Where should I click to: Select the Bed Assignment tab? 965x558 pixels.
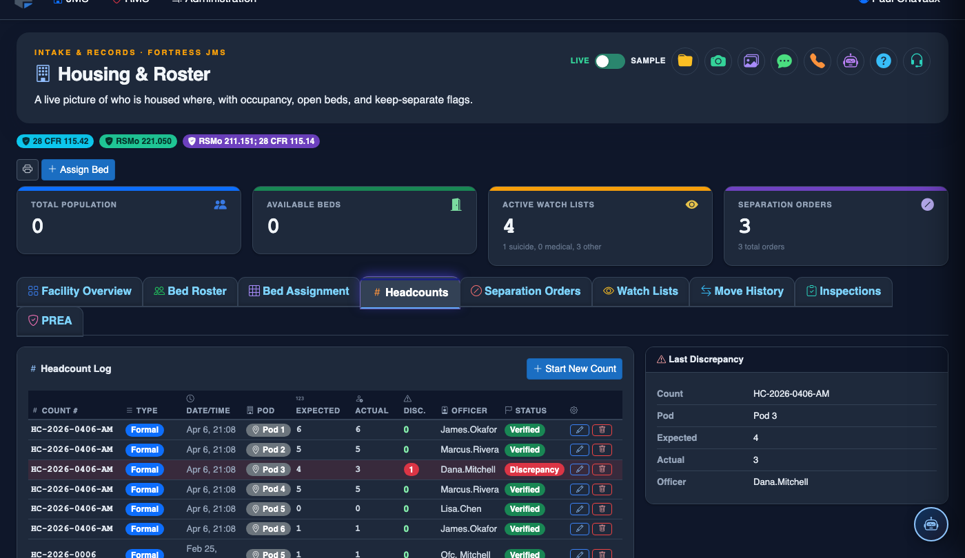tap(299, 291)
